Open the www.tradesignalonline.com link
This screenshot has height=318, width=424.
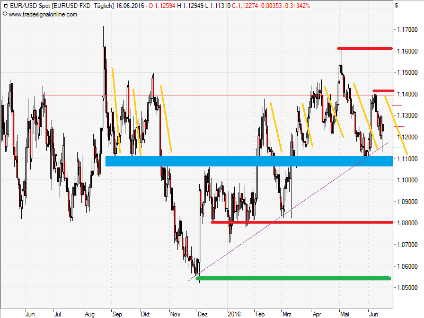[x=43, y=14]
